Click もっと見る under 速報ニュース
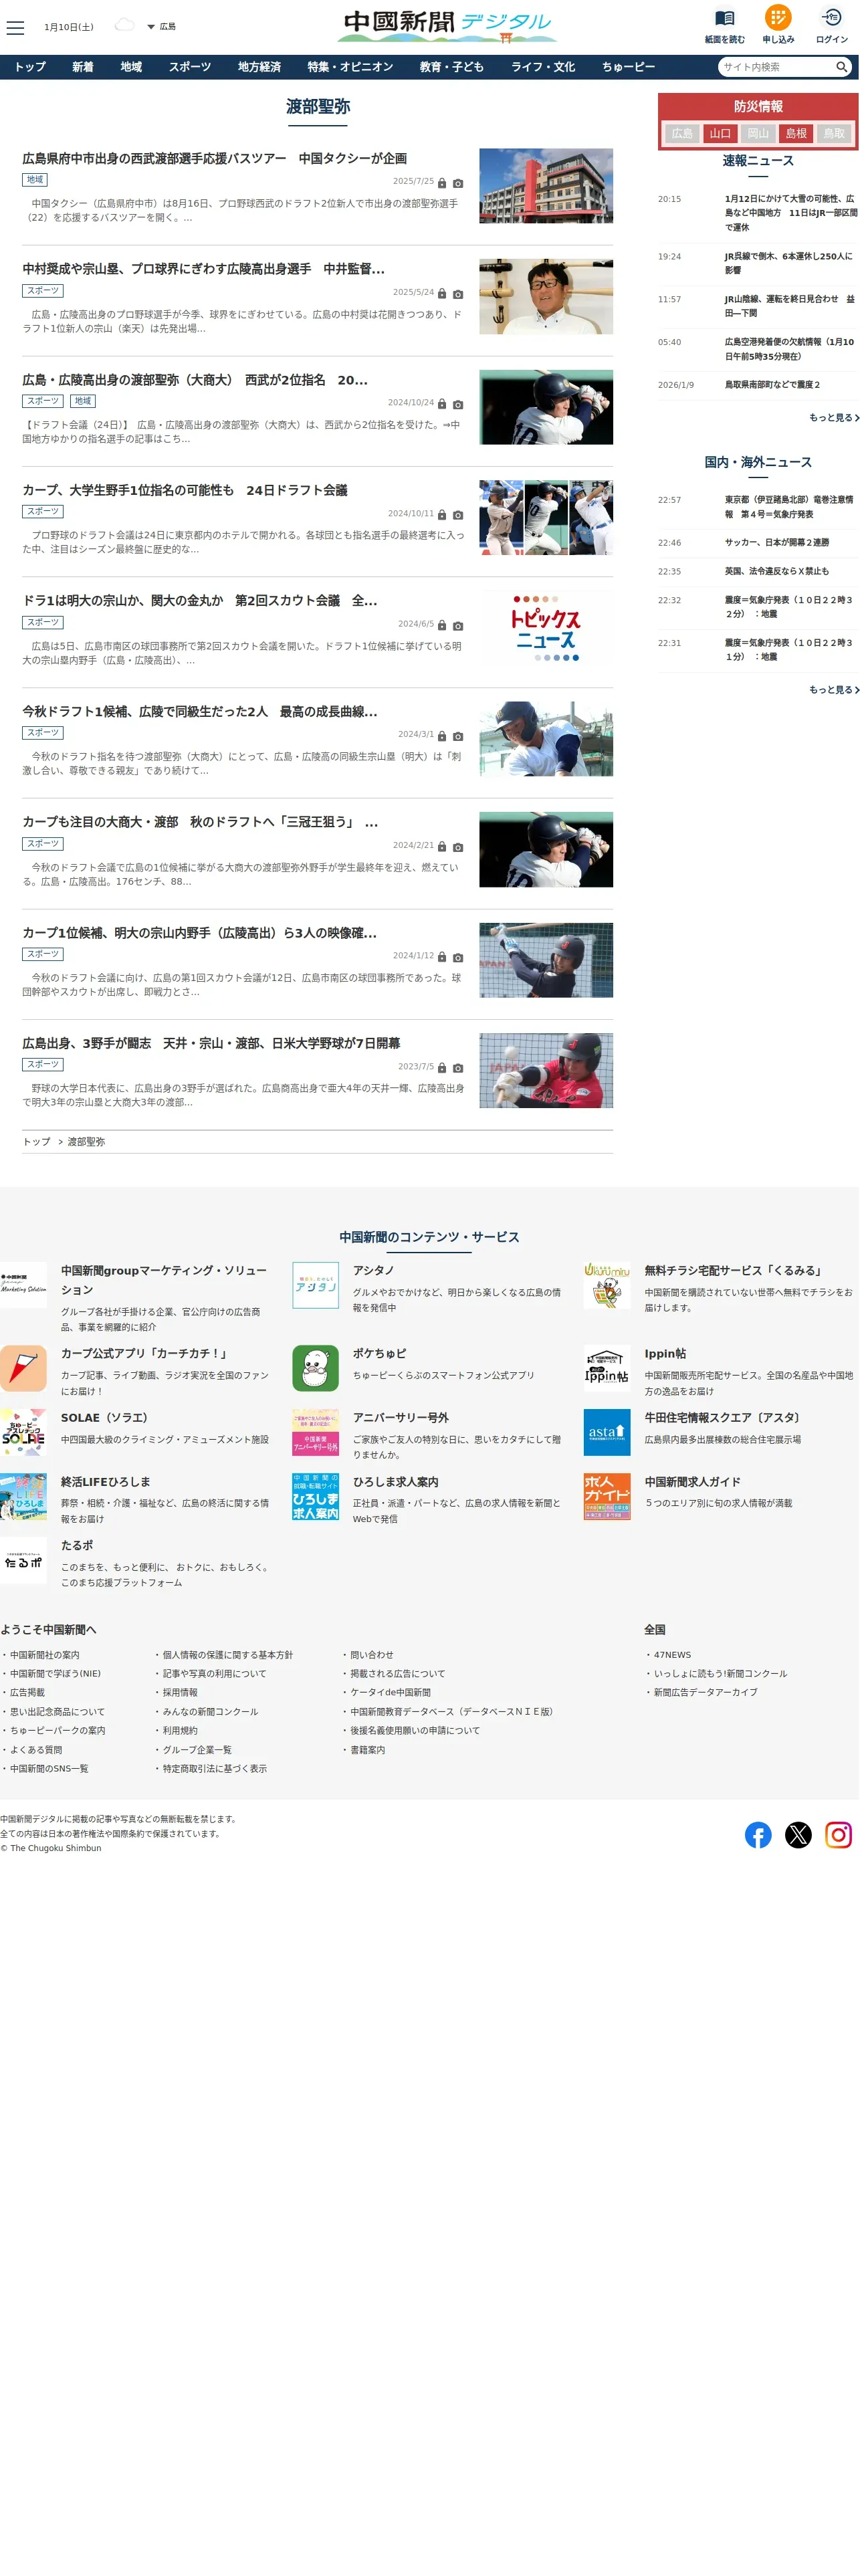This screenshot has height=2576, width=860. coord(834,418)
